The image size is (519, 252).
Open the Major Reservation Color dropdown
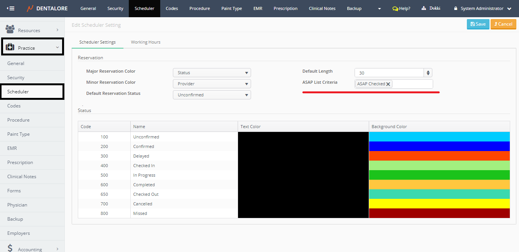click(x=212, y=73)
